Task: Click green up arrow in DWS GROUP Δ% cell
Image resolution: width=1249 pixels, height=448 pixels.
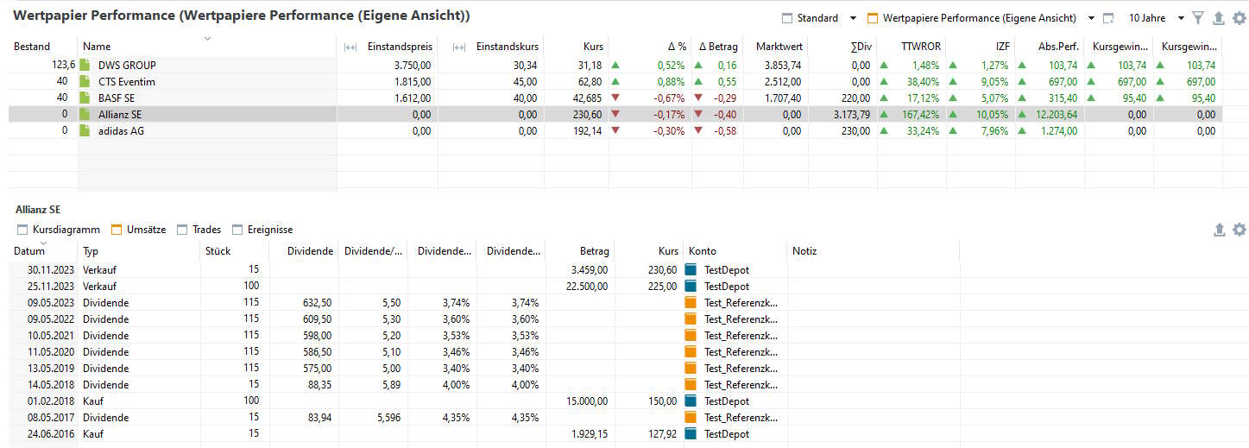Action: pos(615,65)
